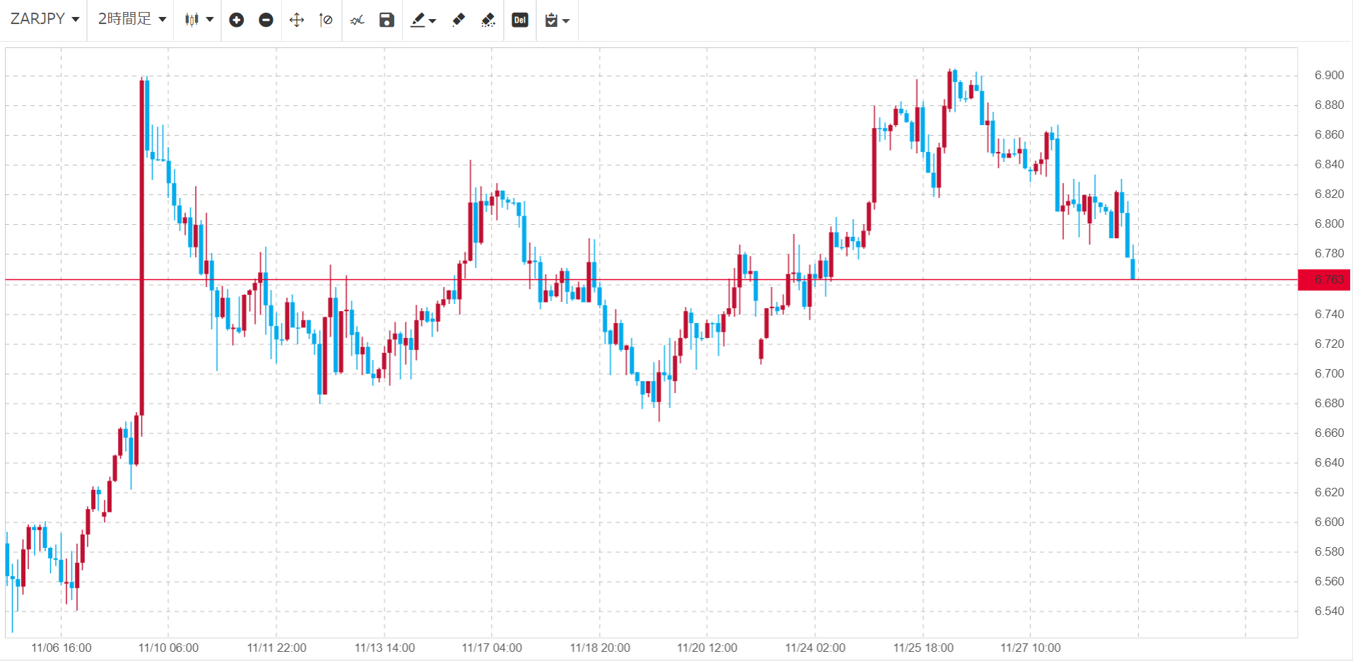Click the 6.900 price axis label
The height and width of the screenshot is (661, 1353).
tap(1329, 75)
